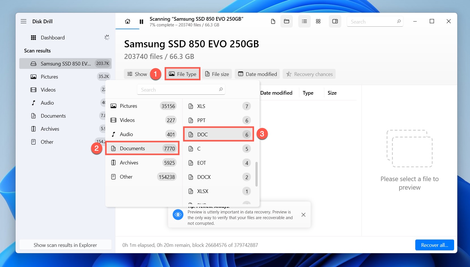Image resolution: width=470 pixels, height=267 pixels.
Task: Sort by Date modified column
Action: tap(276, 93)
